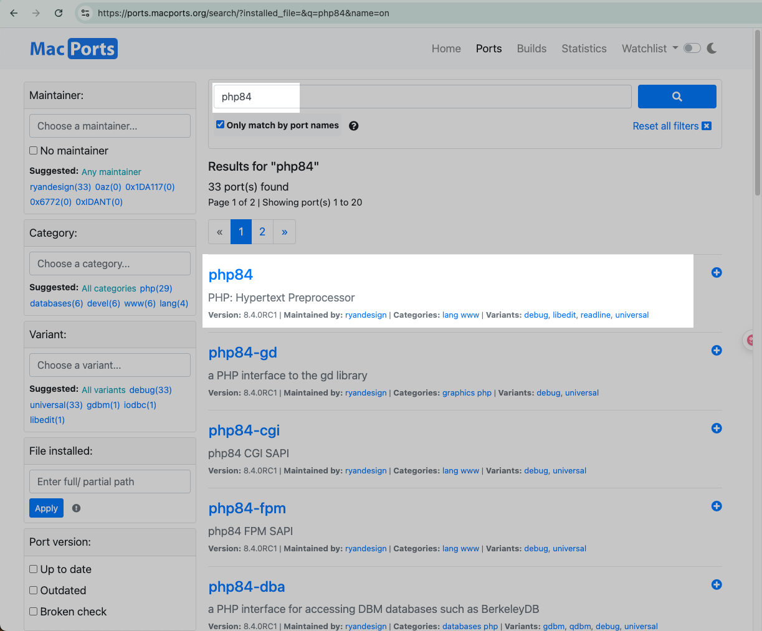This screenshot has height=631, width=762.
Task: Open the Ports nav item
Action: click(x=488, y=49)
